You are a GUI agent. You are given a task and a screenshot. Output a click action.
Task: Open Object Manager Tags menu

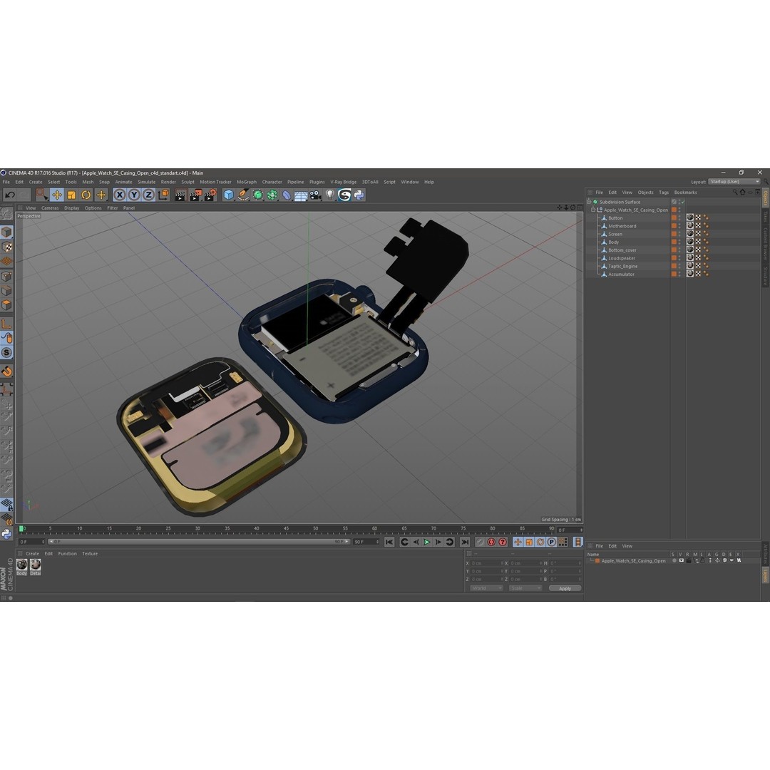pyautogui.click(x=664, y=192)
